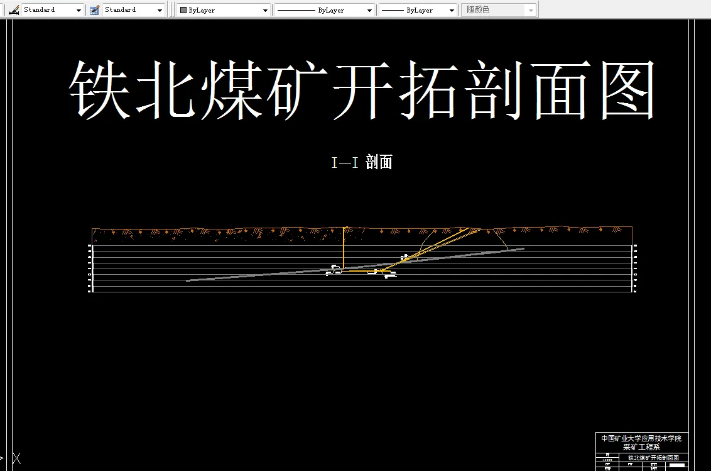Viewport: 711px width, 471px height.
Task: Click the ByLayer color swatch square
Action: (182, 9)
